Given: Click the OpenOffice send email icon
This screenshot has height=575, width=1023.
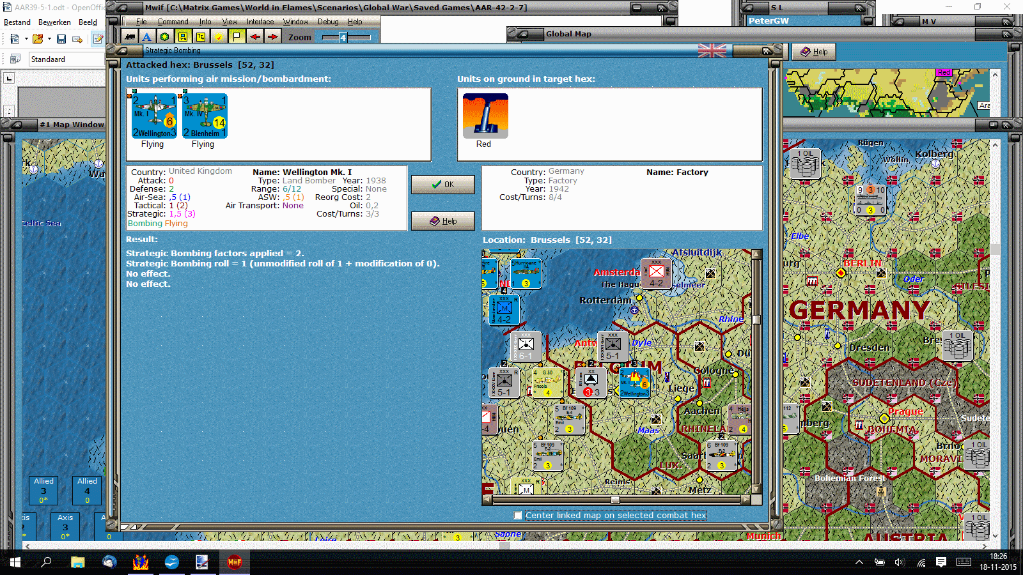Looking at the screenshot, I should point(77,39).
